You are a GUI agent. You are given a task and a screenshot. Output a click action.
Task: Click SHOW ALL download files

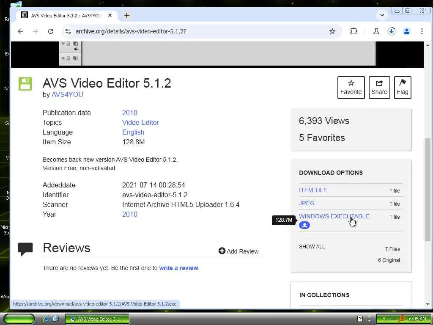click(312, 247)
